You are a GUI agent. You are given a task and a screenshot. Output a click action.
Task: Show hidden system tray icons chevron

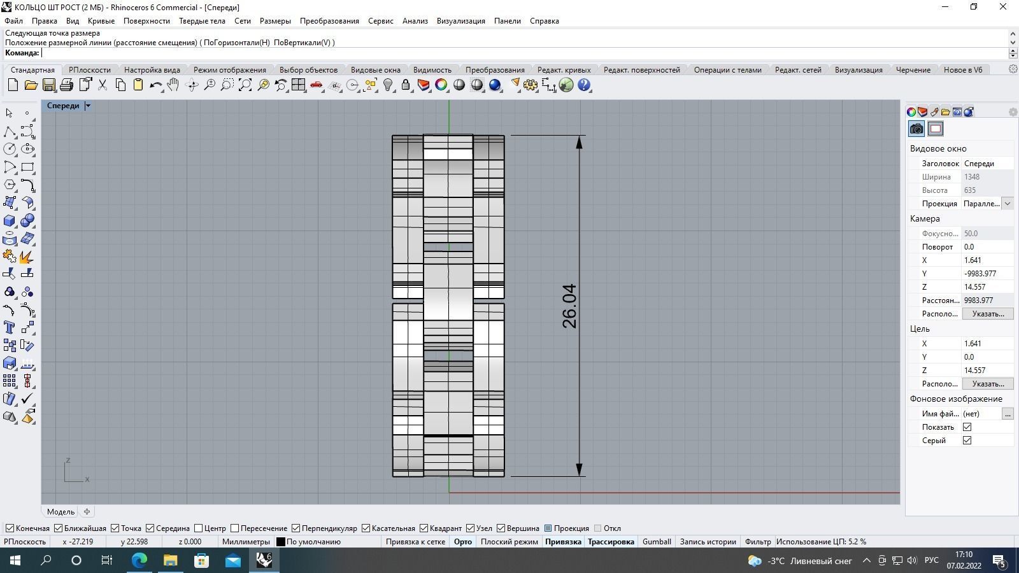tap(866, 560)
